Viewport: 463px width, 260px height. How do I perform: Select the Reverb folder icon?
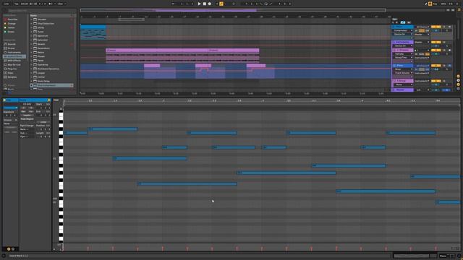point(35,44)
